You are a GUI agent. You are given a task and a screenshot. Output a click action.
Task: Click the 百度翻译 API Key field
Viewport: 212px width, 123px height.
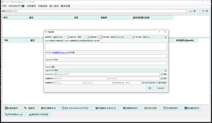69,83
